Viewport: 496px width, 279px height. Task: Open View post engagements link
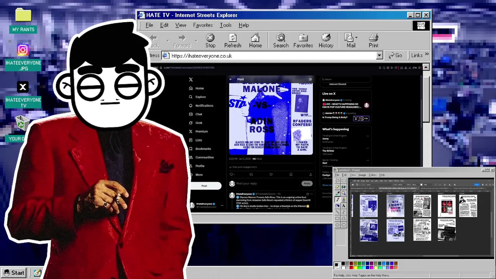point(244,167)
